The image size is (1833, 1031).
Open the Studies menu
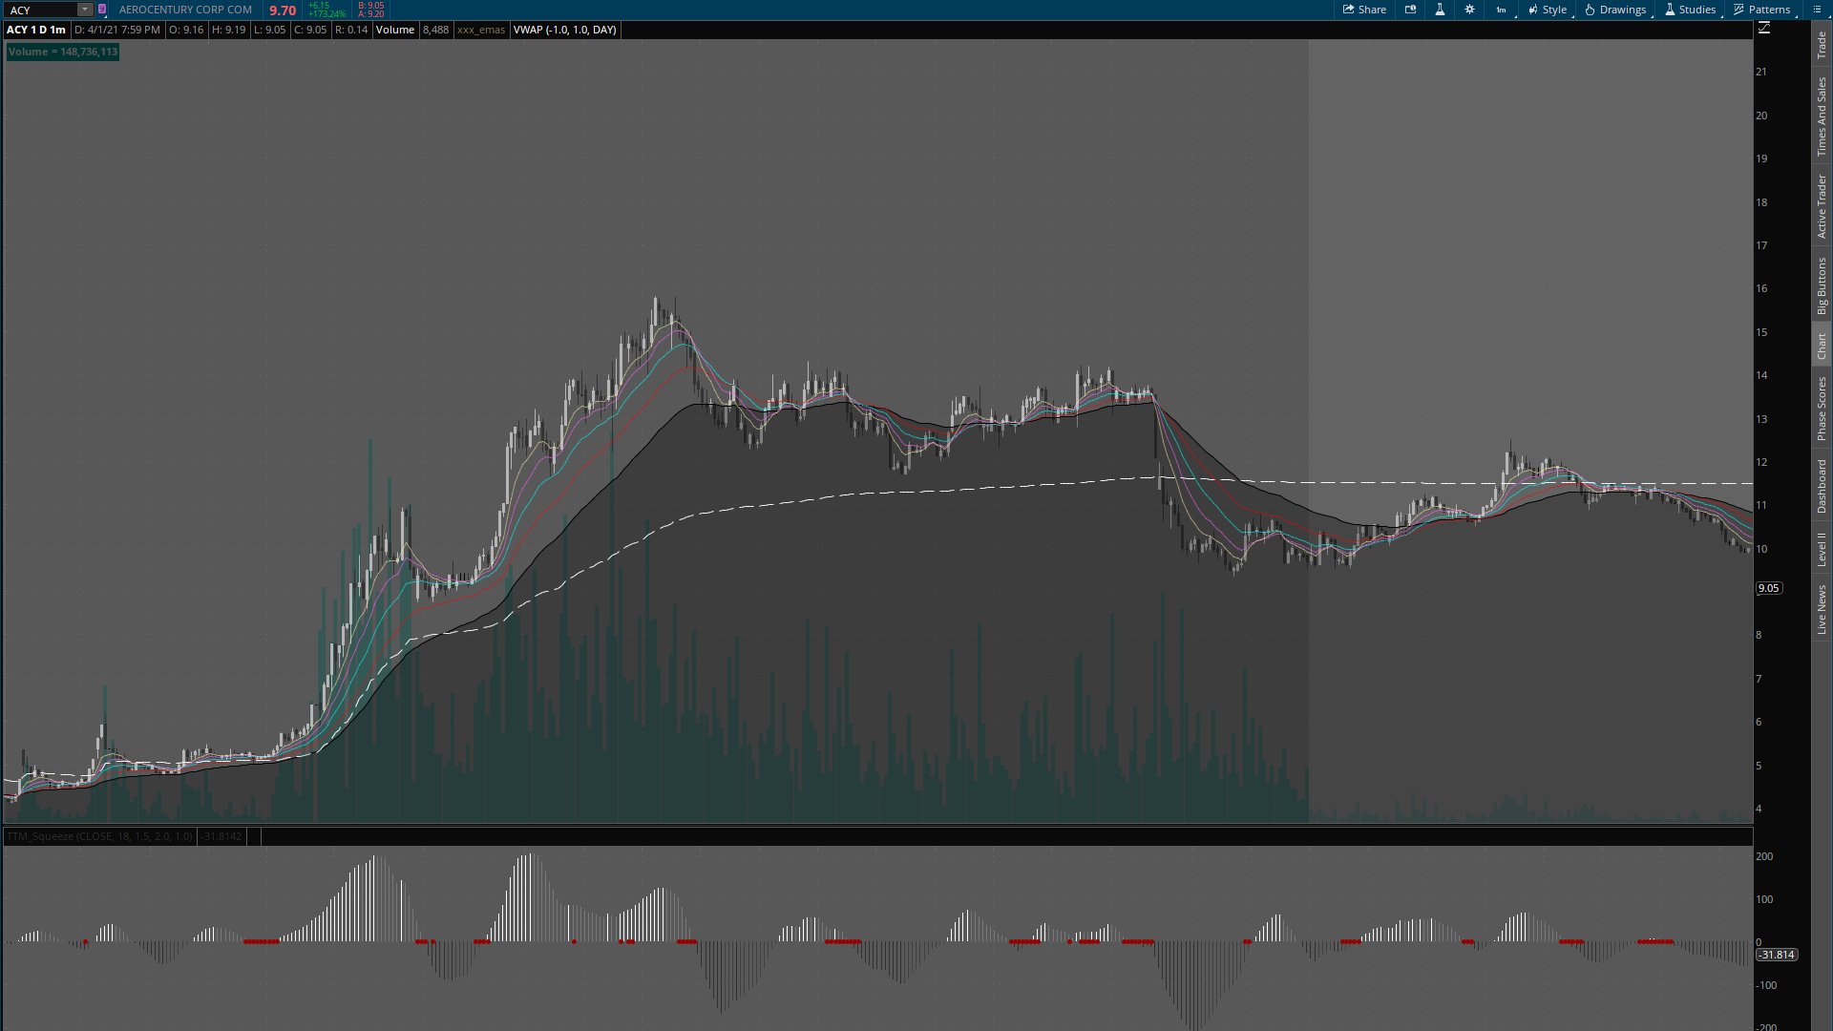click(1690, 10)
